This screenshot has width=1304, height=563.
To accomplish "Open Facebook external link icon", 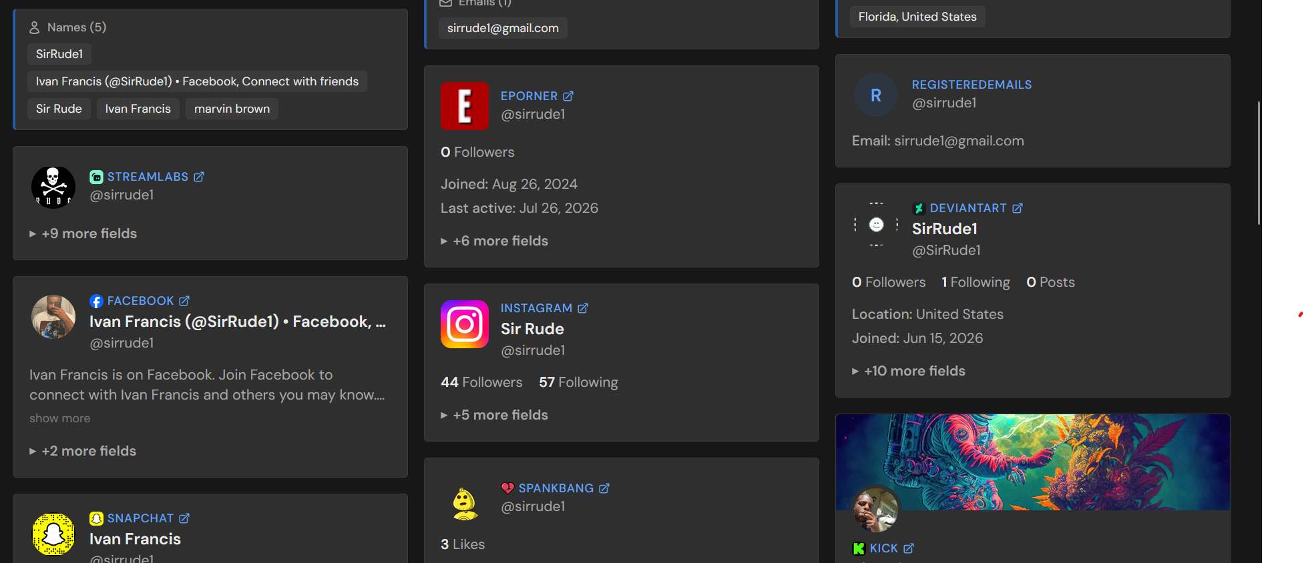I will point(184,301).
